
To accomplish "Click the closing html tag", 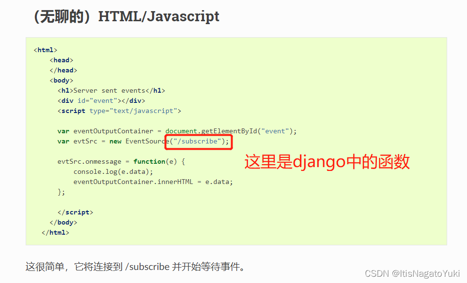I will coord(56,232).
